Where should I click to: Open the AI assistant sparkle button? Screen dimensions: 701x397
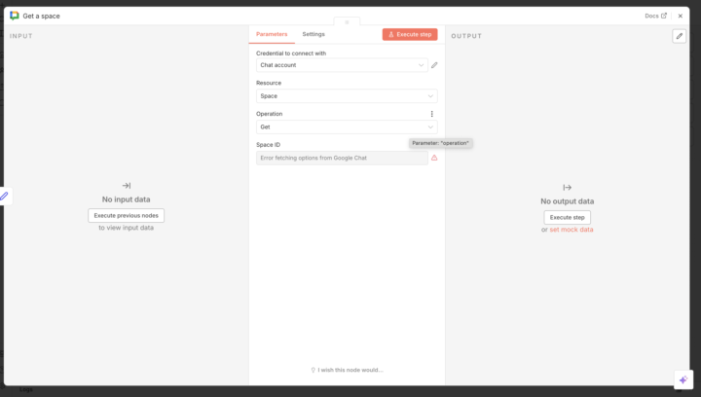click(x=683, y=379)
